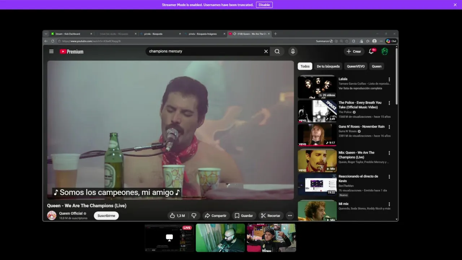Screen dimensions: 462x260
Task: Open the YouTube hamburger guide menu
Action: (51, 51)
